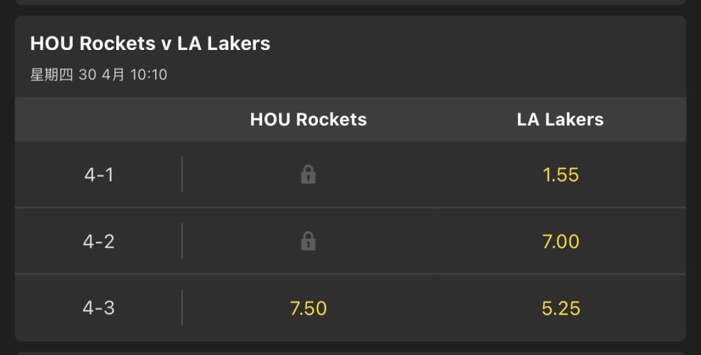Click the vertical divider beside 4-3
This screenshot has width=701, height=355.
click(x=182, y=308)
